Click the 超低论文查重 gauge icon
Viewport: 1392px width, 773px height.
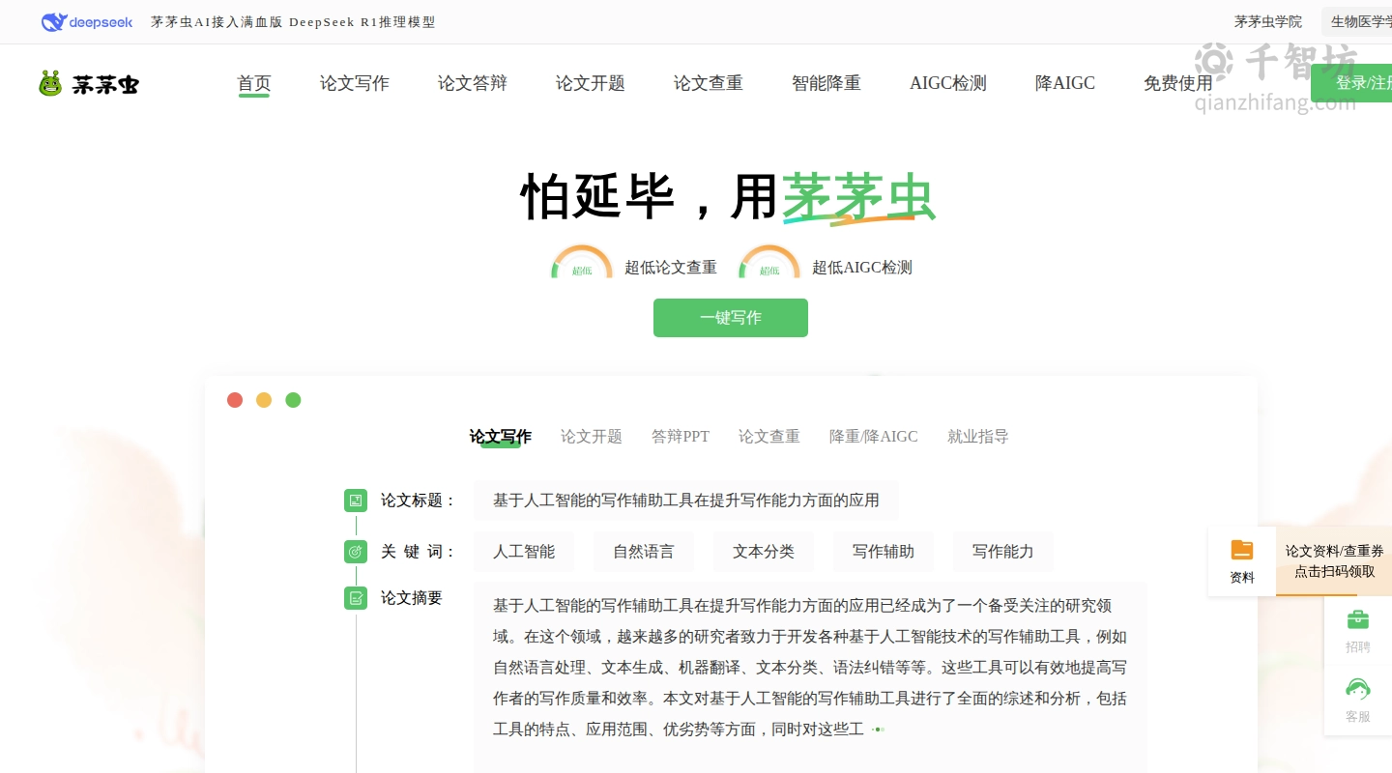(x=582, y=263)
